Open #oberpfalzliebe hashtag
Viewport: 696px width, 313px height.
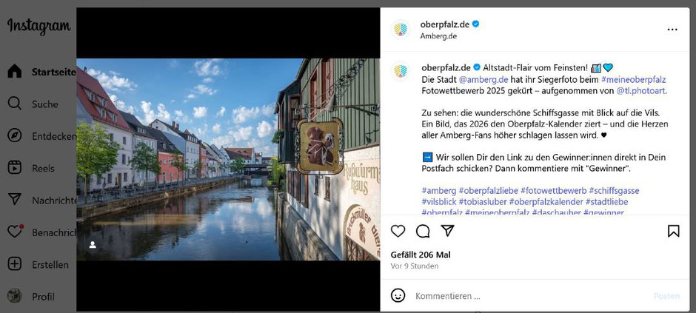pos(488,191)
